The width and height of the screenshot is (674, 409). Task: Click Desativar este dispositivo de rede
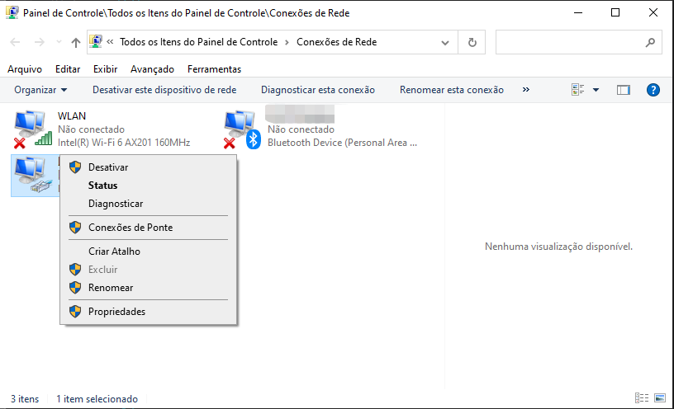tap(164, 90)
